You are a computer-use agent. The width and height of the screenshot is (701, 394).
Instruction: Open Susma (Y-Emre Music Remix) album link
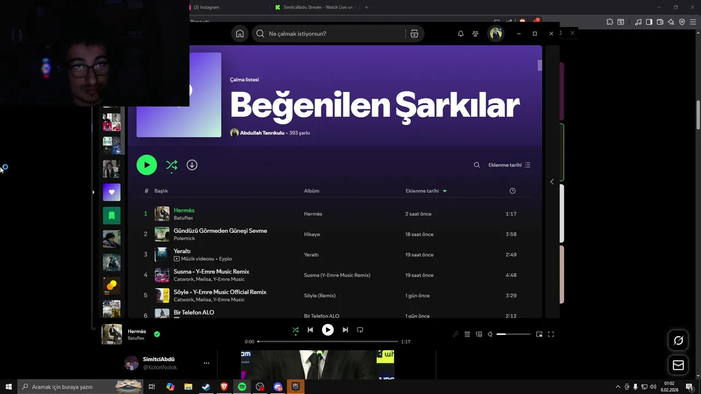pyautogui.click(x=337, y=275)
